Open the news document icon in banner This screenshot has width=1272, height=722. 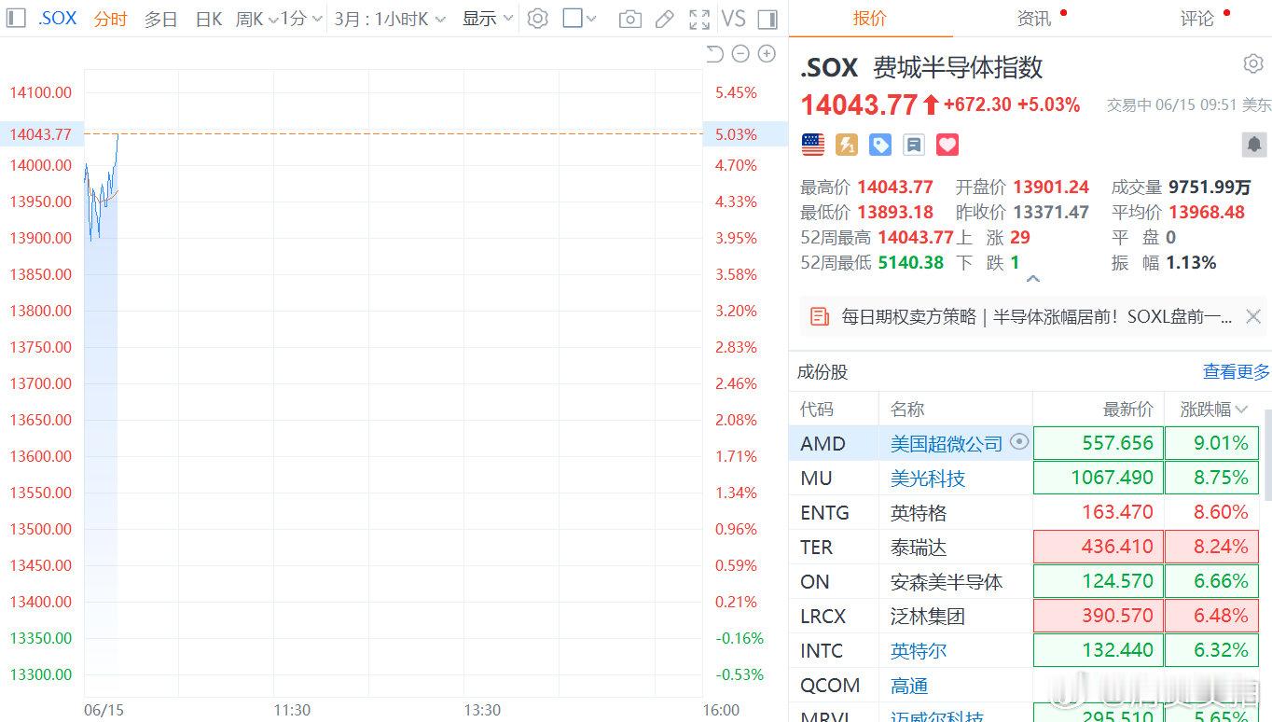point(820,316)
